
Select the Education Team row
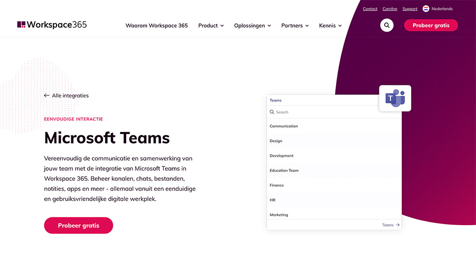click(x=334, y=170)
